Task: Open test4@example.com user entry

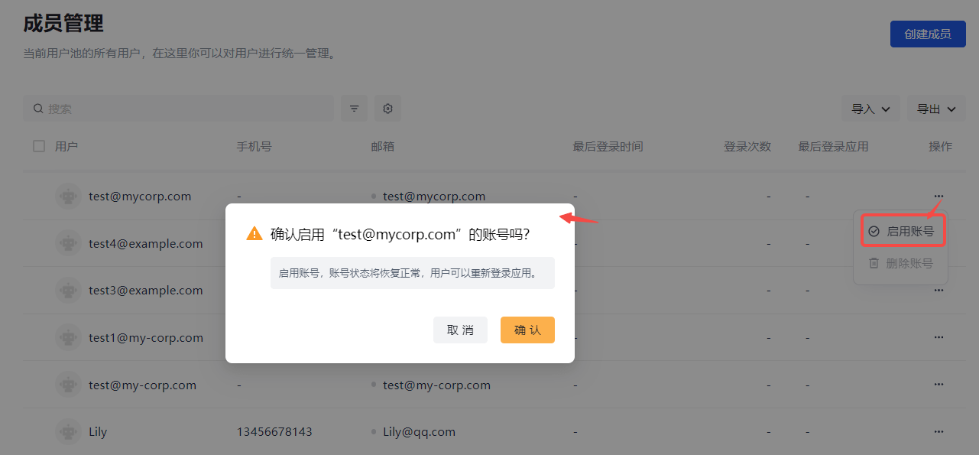Action: point(145,244)
